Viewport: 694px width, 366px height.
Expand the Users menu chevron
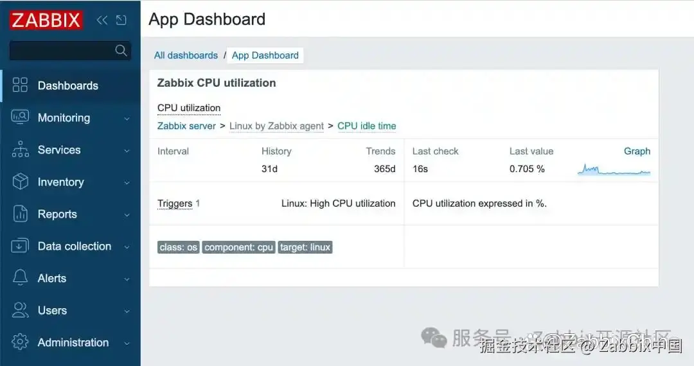pyautogui.click(x=127, y=311)
